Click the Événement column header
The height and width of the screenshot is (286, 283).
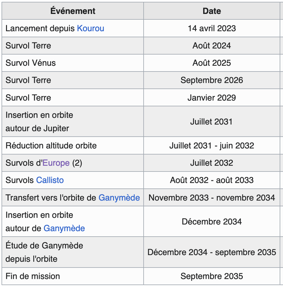click(73, 11)
